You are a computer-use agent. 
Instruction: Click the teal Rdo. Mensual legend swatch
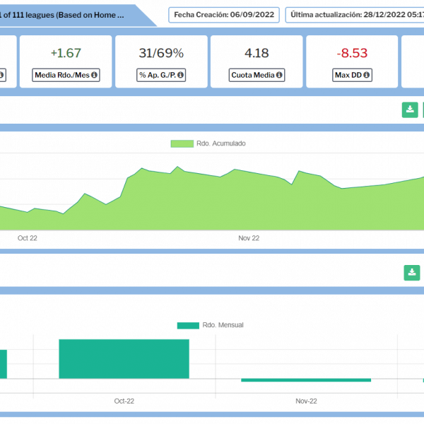point(188,325)
